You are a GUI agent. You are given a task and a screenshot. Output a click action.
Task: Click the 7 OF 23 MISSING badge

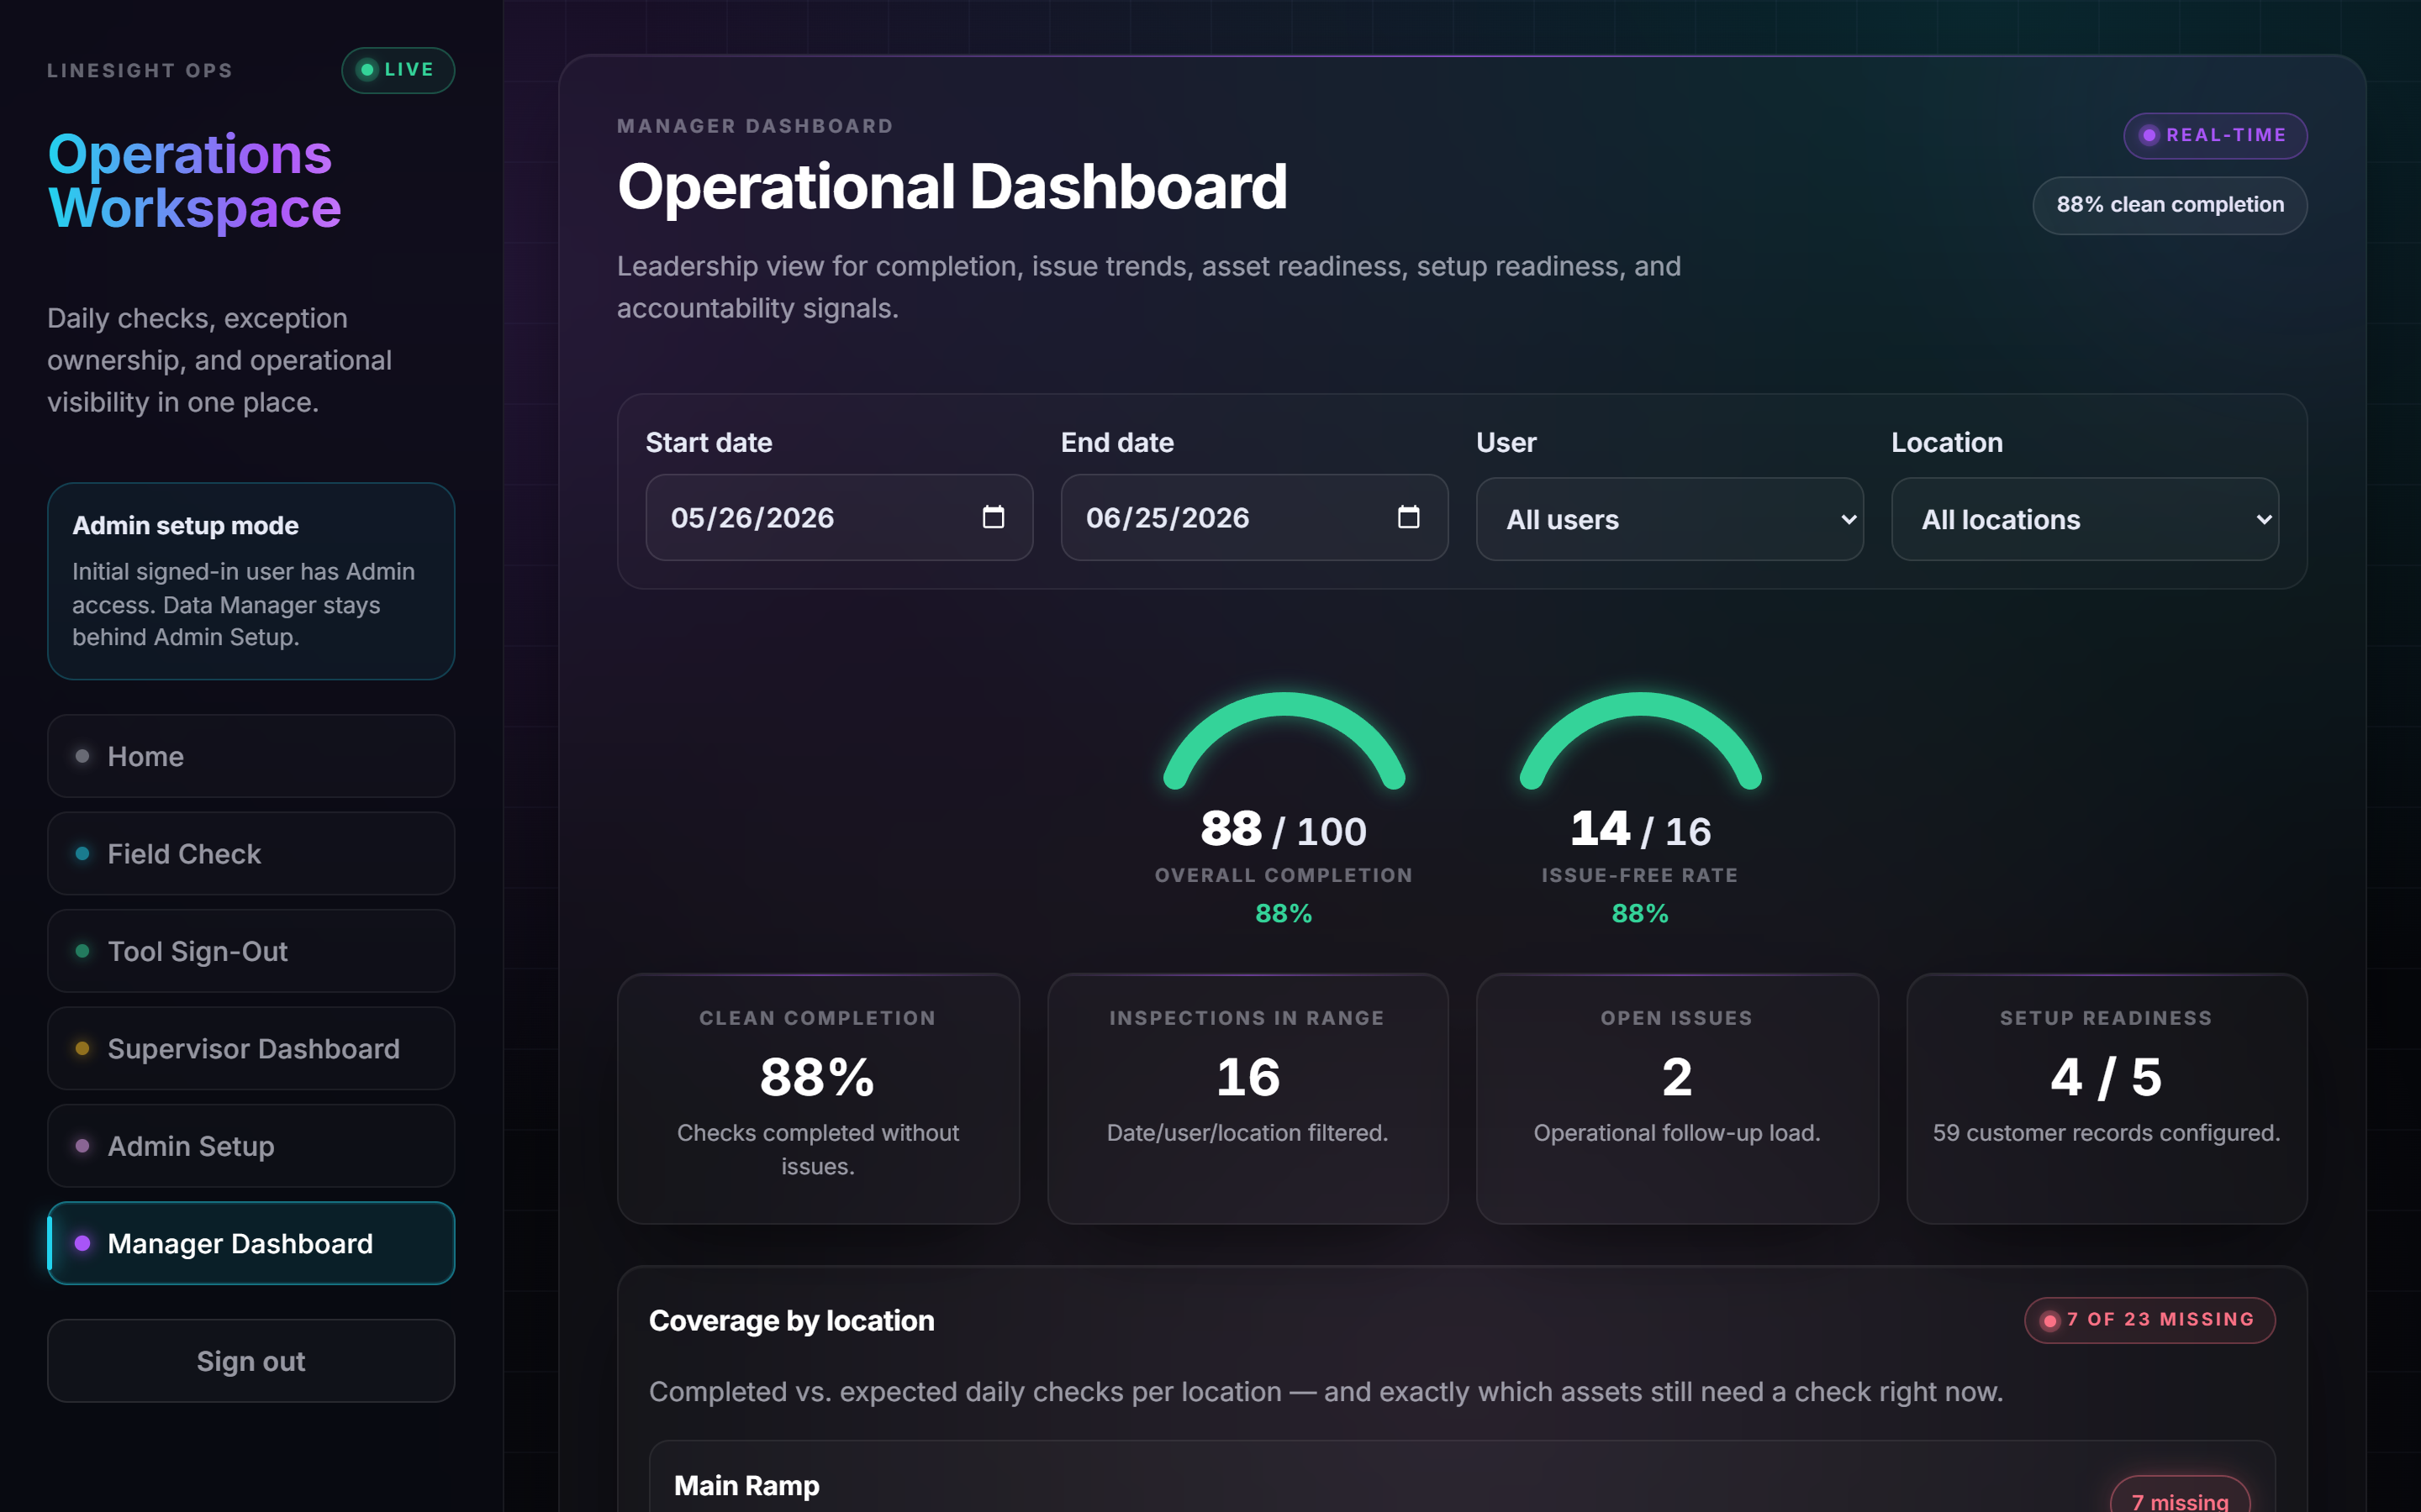2149,1320
